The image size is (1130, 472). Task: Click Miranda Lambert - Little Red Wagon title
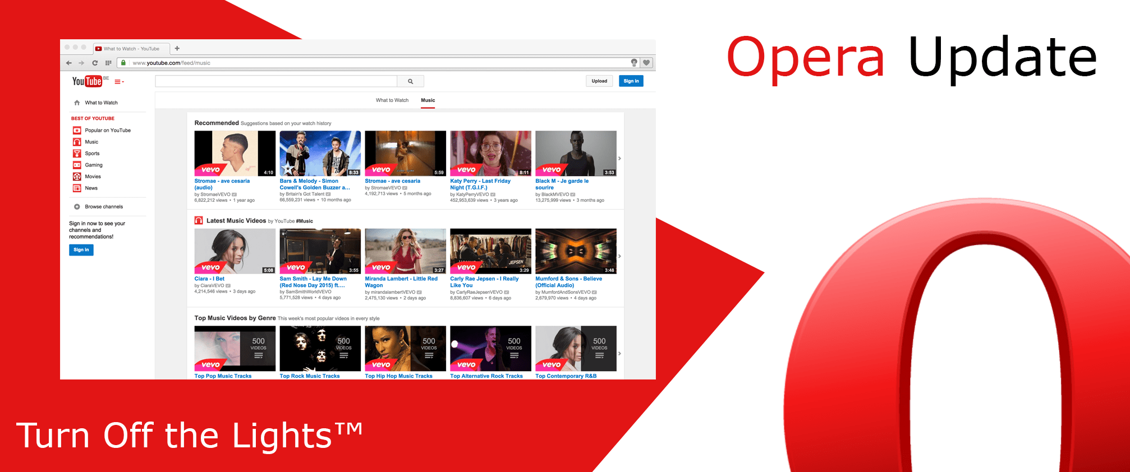point(401,282)
